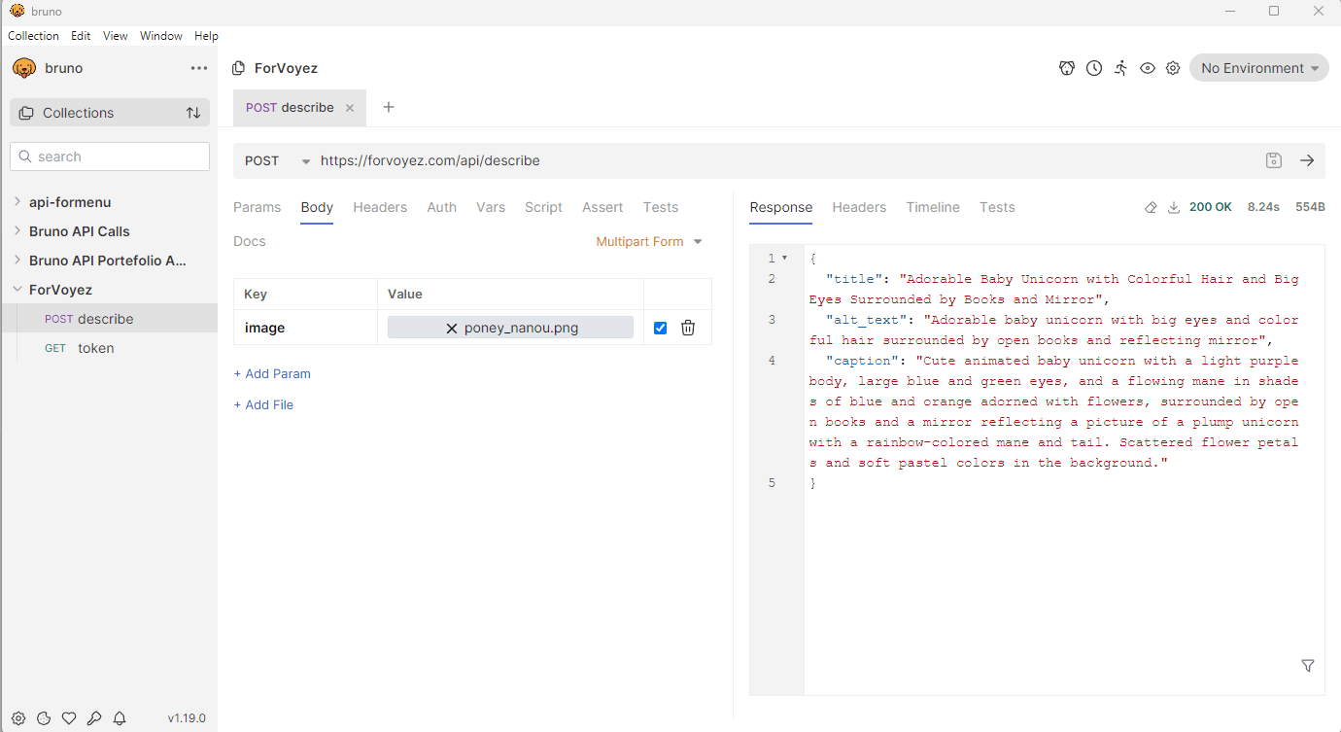Image resolution: width=1341 pixels, height=732 pixels.
Task: Open the Timeline response tab
Action: [x=932, y=207]
